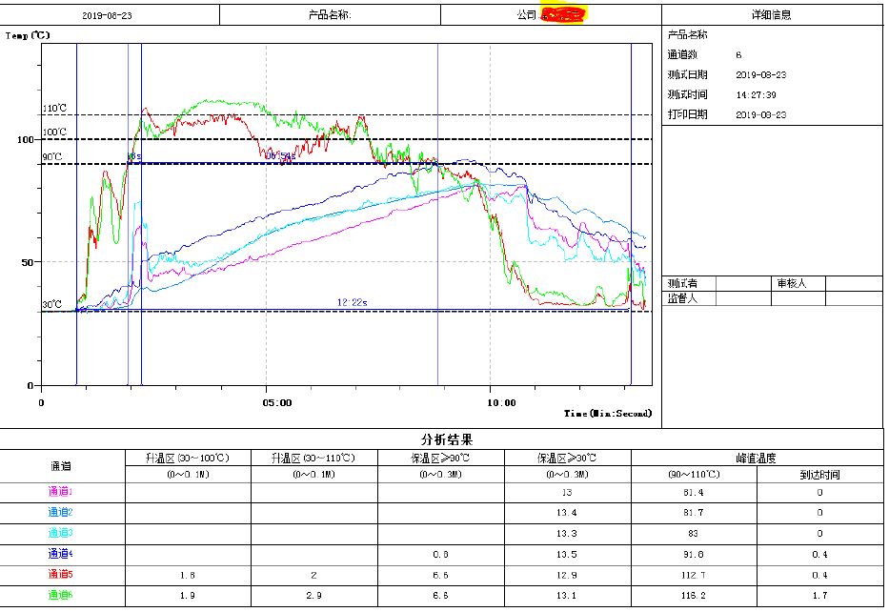Viewport: 889px width, 612px height.
Task: Click the 通道1 magenta channel label
Action: pyautogui.click(x=60, y=492)
